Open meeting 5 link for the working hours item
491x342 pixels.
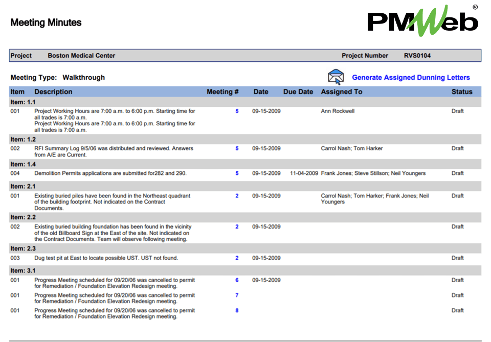[237, 111]
